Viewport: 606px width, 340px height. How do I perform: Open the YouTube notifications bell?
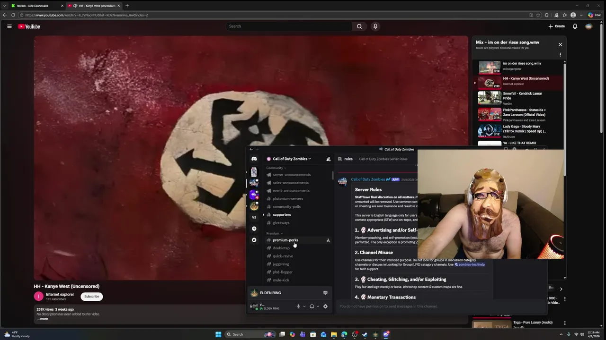pyautogui.click(x=575, y=26)
